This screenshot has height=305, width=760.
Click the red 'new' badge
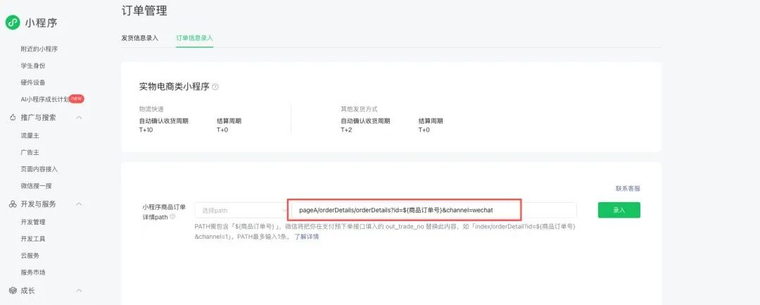coord(77,99)
